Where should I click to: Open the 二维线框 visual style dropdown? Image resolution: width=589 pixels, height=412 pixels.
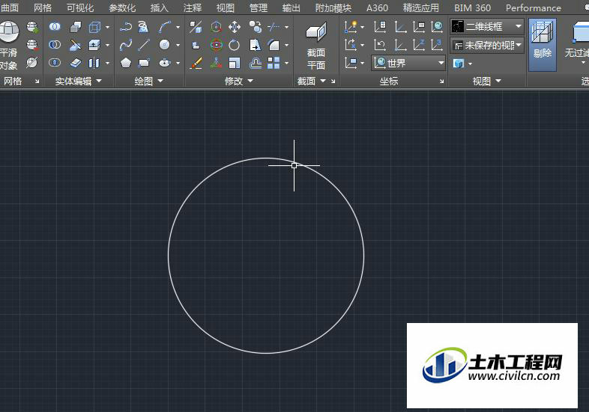(x=487, y=27)
